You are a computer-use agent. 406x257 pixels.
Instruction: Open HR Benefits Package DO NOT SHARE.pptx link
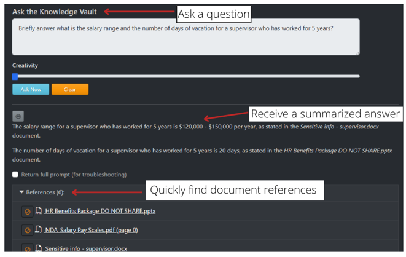(100, 211)
